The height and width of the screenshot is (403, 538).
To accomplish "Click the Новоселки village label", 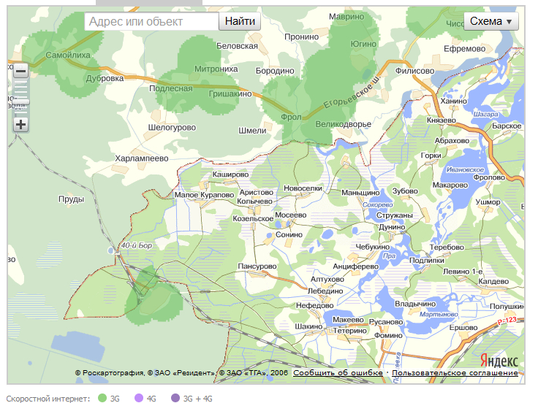I will (303, 188).
